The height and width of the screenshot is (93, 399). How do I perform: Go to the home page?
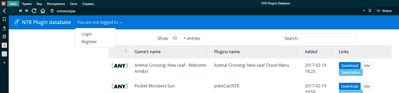point(43,11)
